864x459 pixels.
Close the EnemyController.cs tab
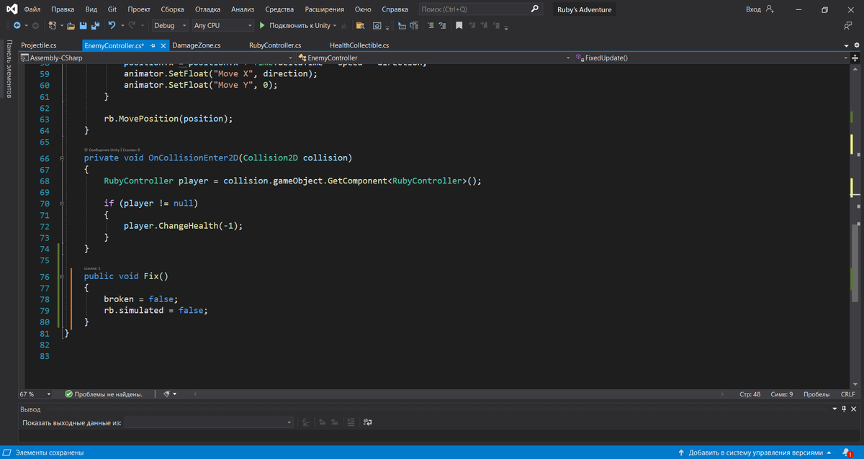(163, 45)
